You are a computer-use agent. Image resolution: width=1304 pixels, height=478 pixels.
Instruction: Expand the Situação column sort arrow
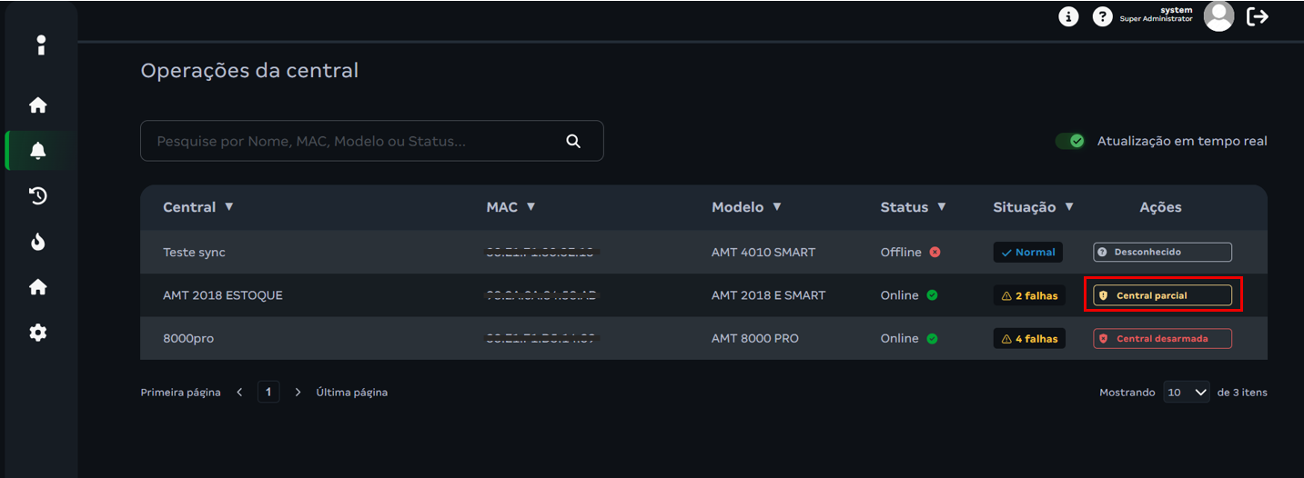pyautogui.click(x=1069, y=207)
